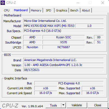The height and width of the screenshot is (109, 109).
Task: Click the BIOS Date 08/17/2021 field
Action: click(x=63, y=70)
